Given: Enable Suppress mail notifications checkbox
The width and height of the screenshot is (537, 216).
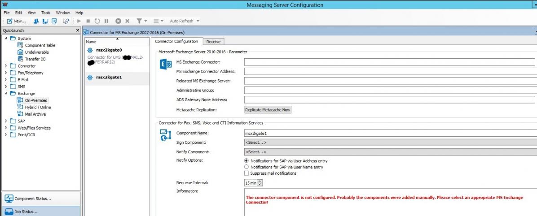Looking at the screenshot, I should click(x=246, y=173).
